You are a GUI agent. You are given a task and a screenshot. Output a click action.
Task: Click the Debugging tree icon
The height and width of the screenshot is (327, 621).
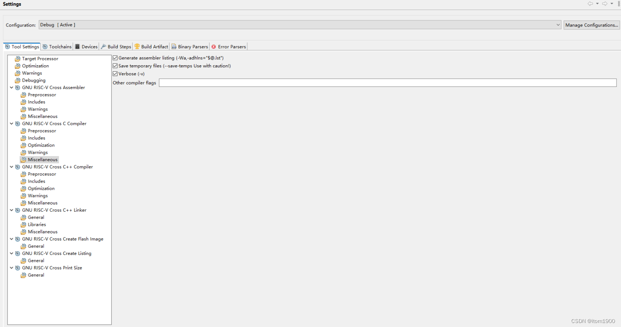click(x=18, y=80)
